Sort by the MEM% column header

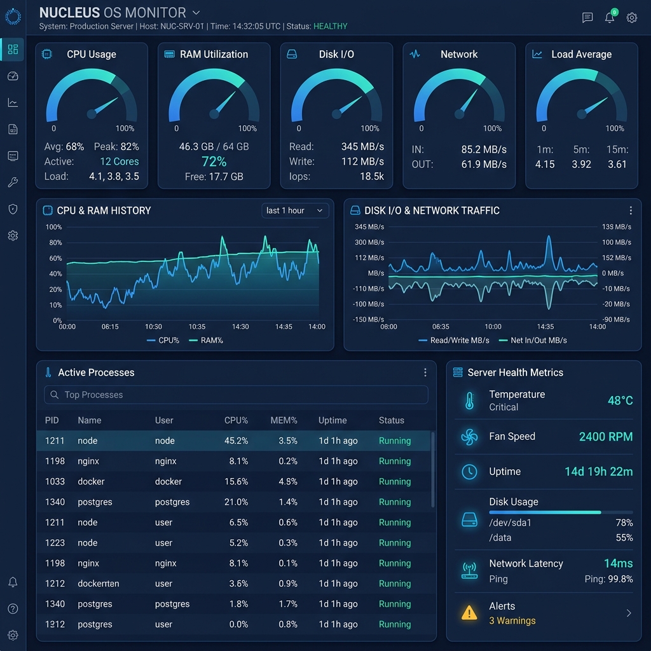(x=284, y=420)
